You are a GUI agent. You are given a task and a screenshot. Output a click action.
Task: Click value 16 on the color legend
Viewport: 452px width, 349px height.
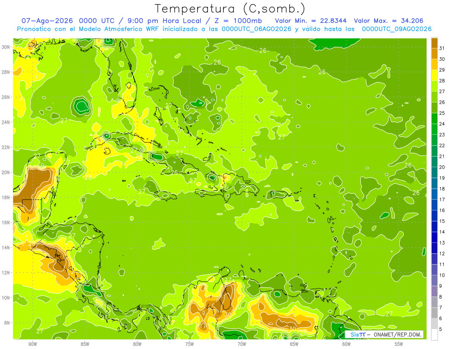point(442,210)
